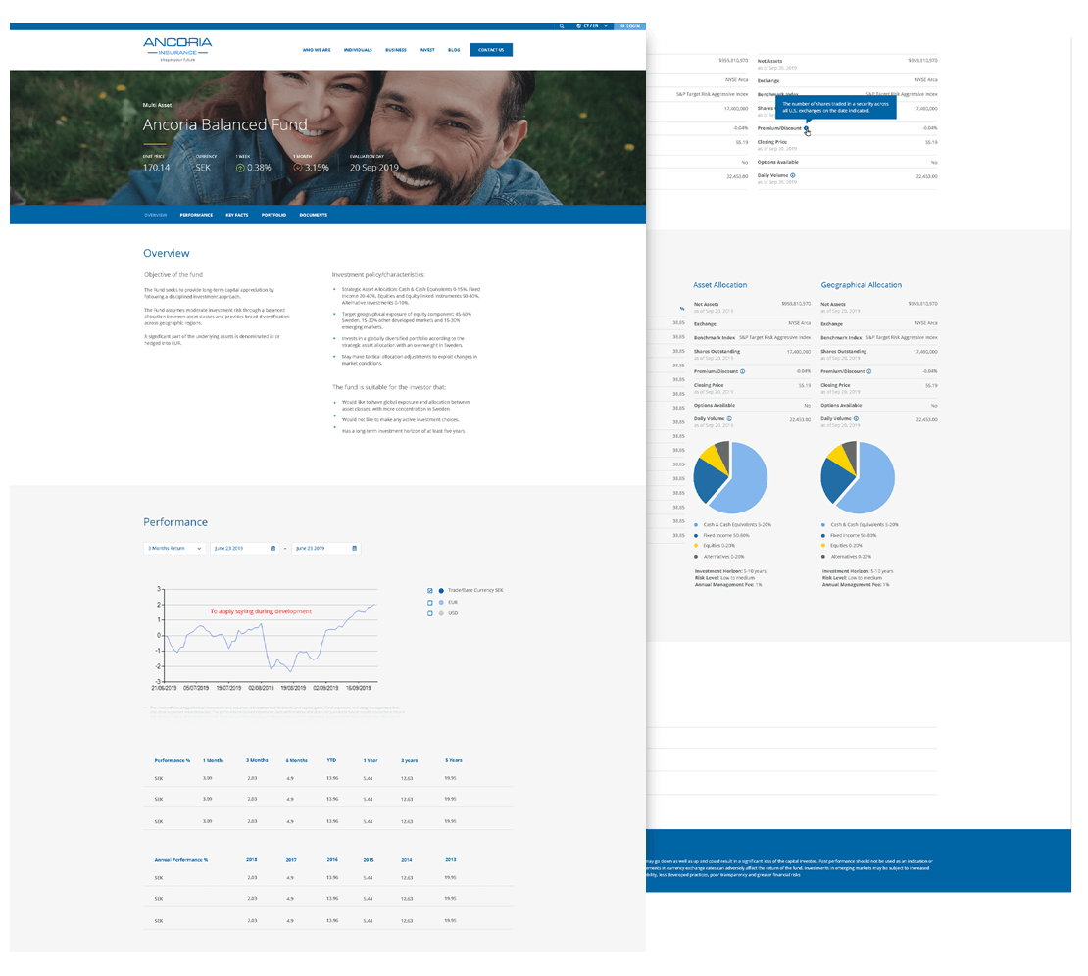Switch to the DOCUMENTS tab
The width and height of the screenshot is (1088, 976).
pos(314,215)
